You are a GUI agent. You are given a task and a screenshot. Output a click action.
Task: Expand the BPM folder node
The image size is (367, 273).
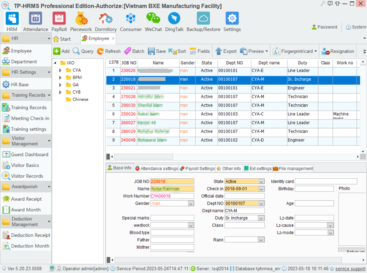pyautogui.click(x=60, y=78)
